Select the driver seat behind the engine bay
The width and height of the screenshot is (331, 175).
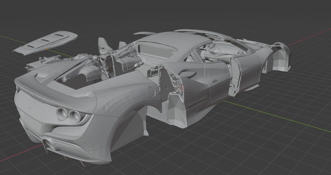105,46
